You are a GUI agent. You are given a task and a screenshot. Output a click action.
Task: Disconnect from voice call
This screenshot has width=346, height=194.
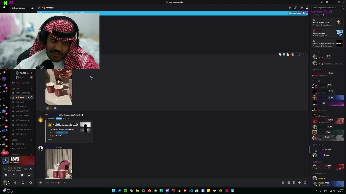coord(31,169)
